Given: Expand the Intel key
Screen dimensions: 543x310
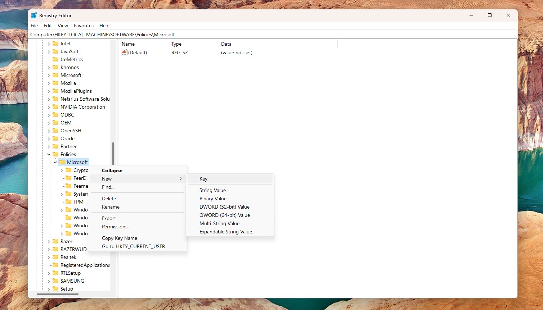Looking at the screenshot, I should [49, 44].
